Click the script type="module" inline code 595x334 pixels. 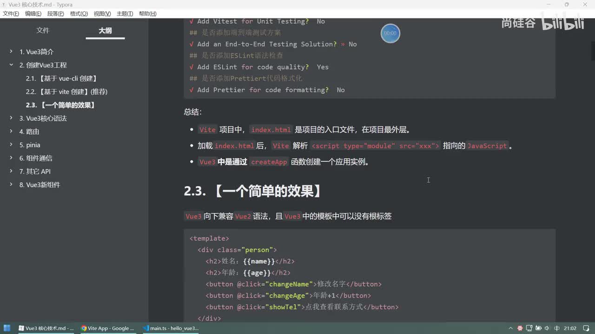(x=375, y=146)
